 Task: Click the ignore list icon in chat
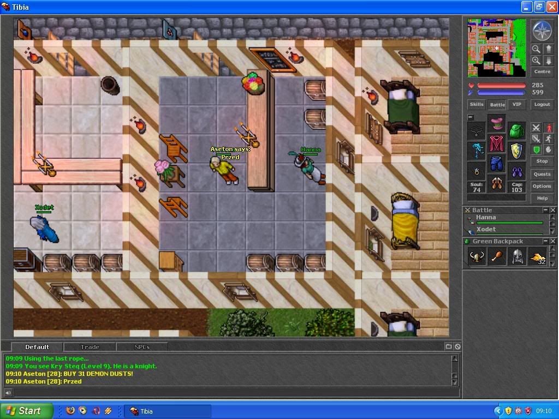coord(457,346)
